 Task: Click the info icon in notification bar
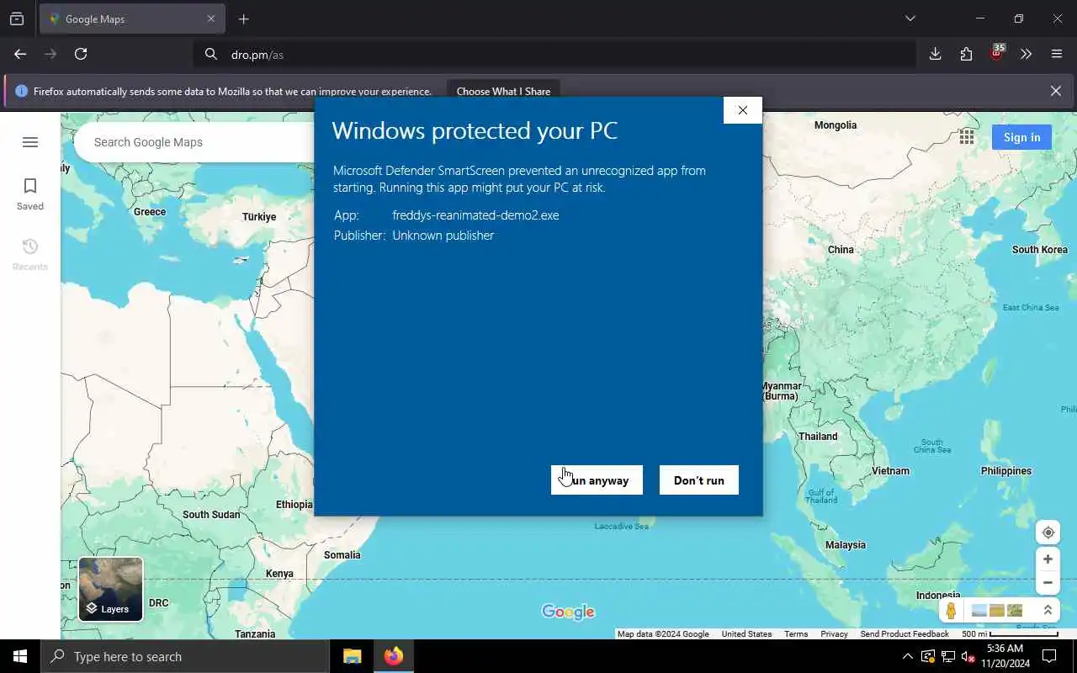point(22,91)
